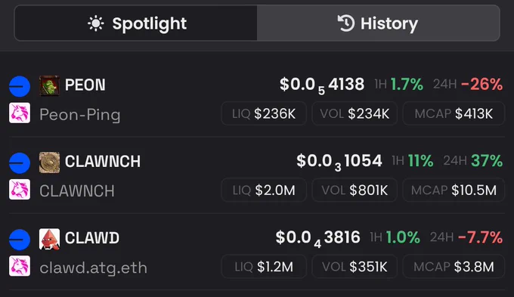Screen dimensions: 514x297
Task: Click the PEON green character token image
Action: click(49, 86)
